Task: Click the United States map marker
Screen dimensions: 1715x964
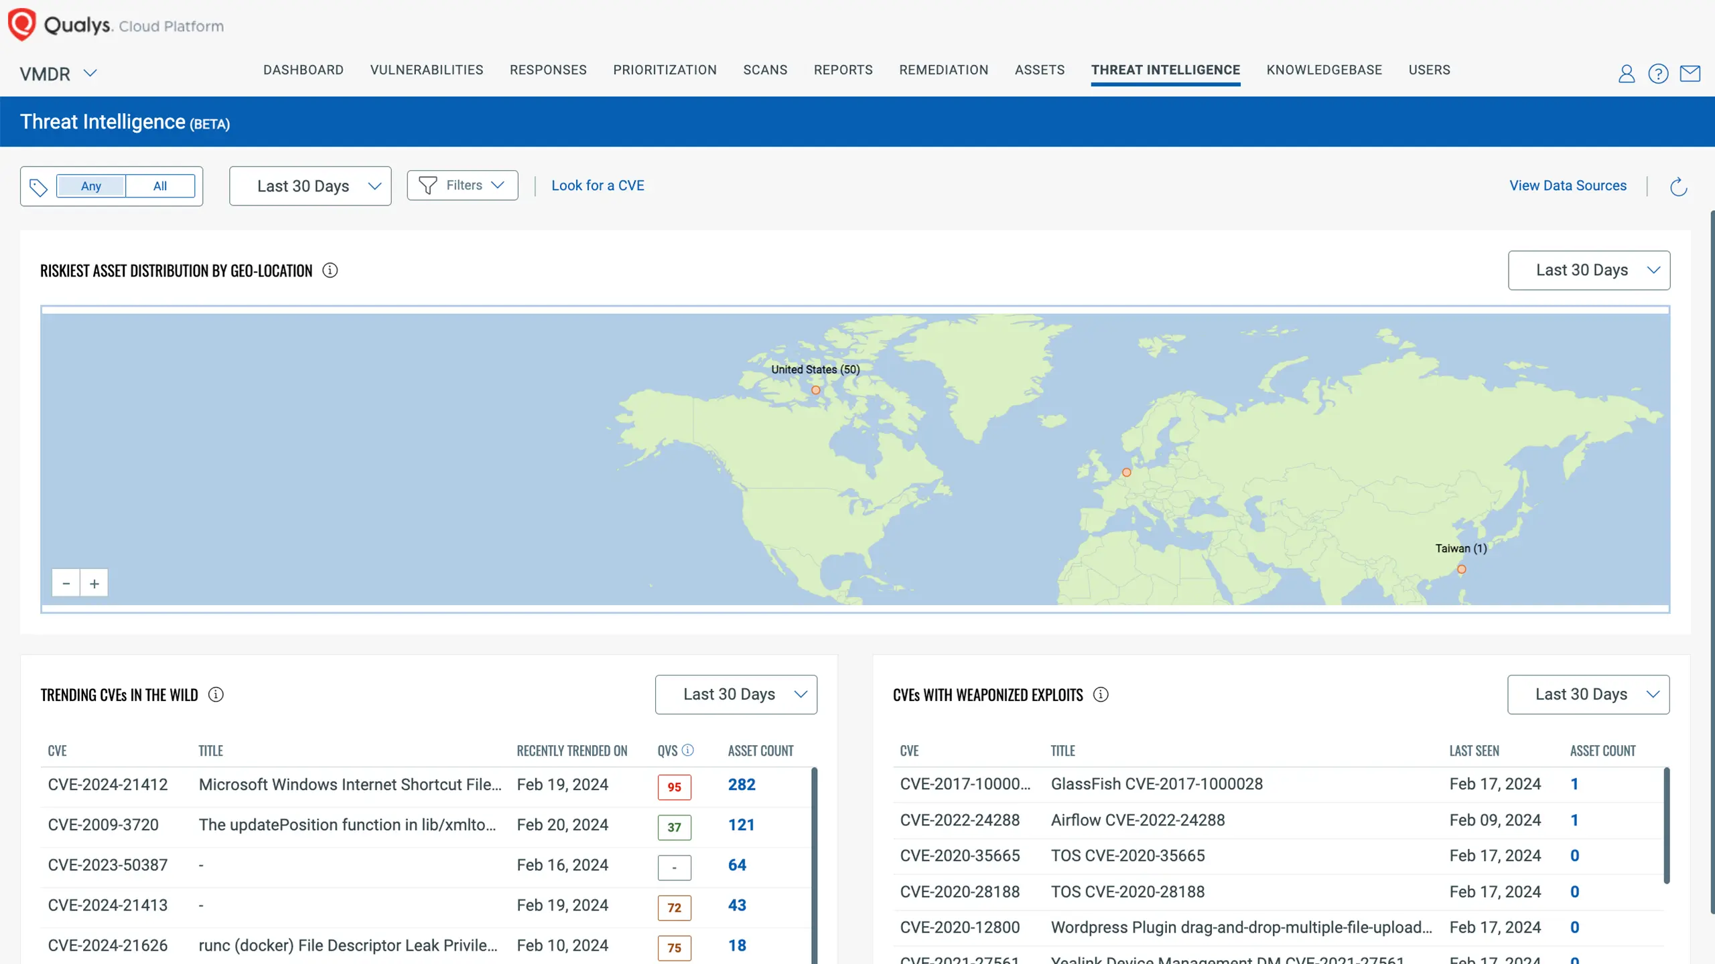Action: (815, 390)
